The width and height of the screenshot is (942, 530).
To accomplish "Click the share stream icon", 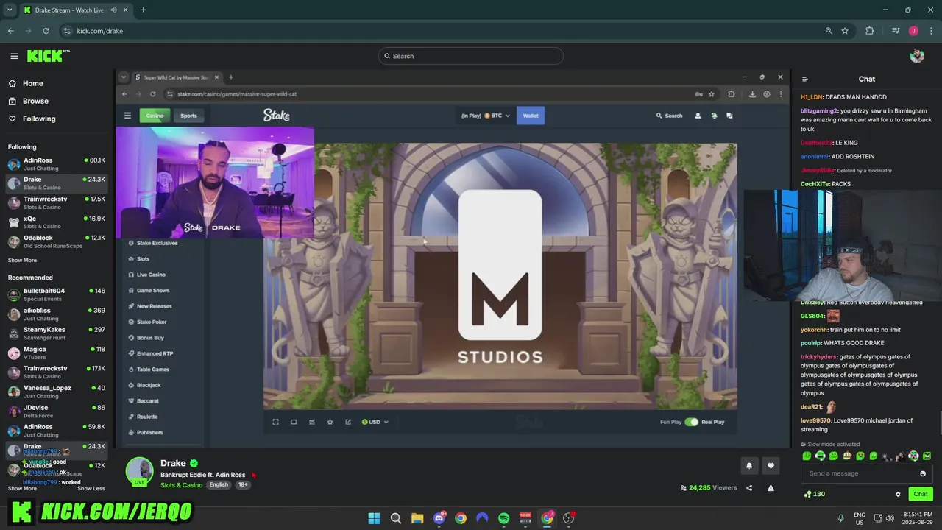I will tap(749, 487).
